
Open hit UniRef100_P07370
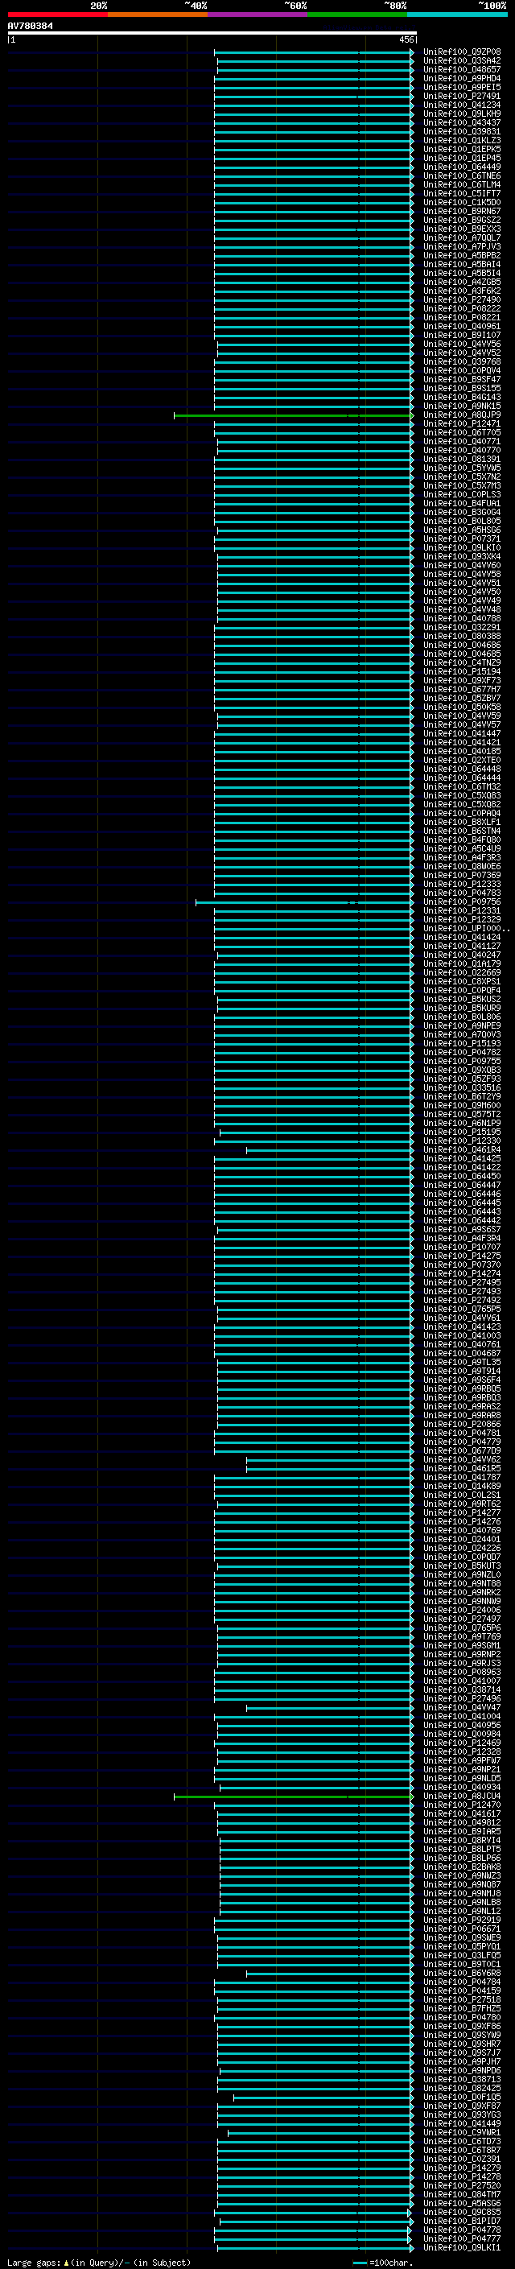pos(461,1264)
